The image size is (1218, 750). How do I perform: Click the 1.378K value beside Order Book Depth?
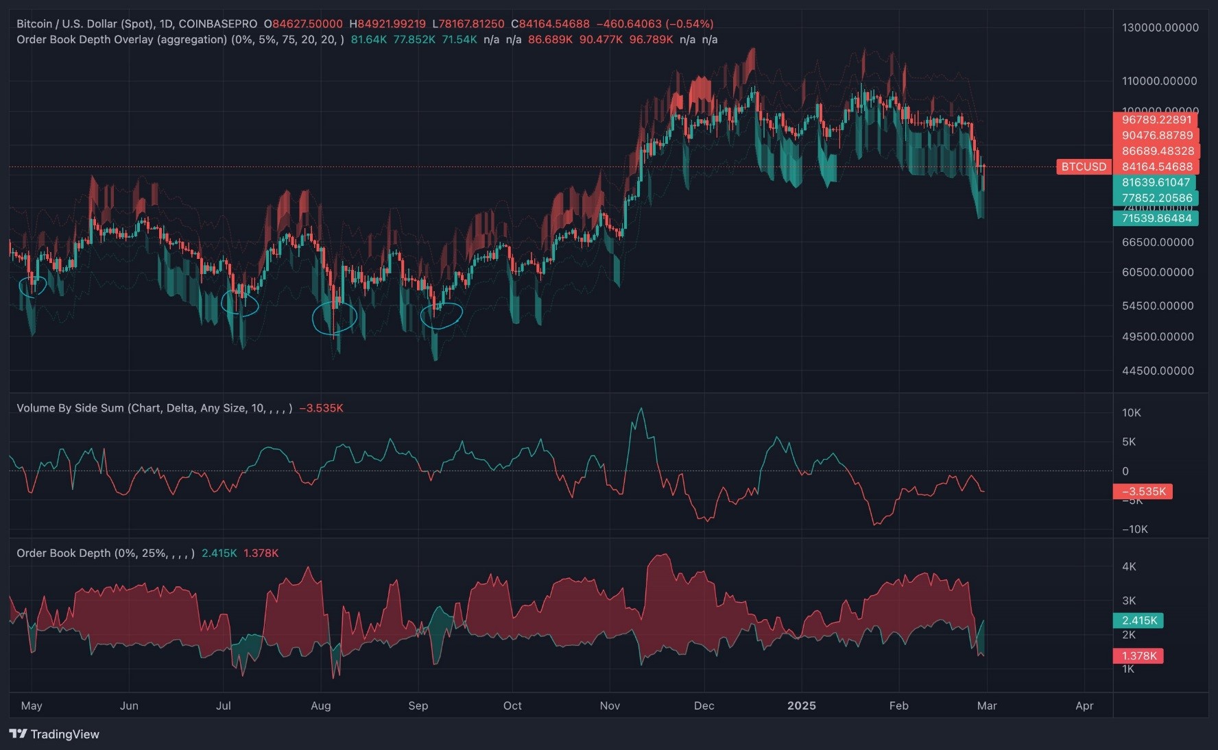261,553
